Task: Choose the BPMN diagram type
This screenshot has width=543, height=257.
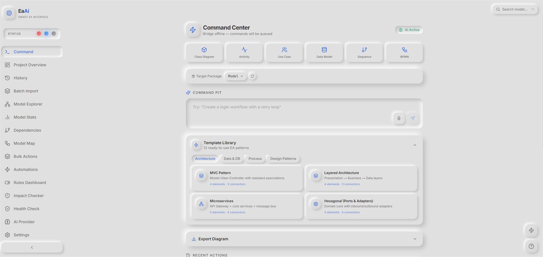Action: pos(404,53)
